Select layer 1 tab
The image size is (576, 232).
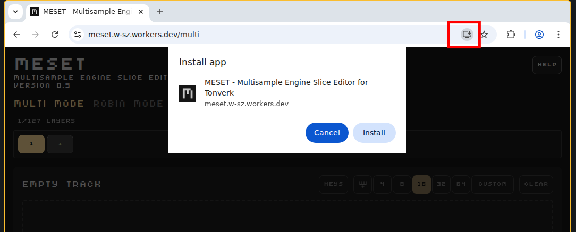(x=31, y=144)
